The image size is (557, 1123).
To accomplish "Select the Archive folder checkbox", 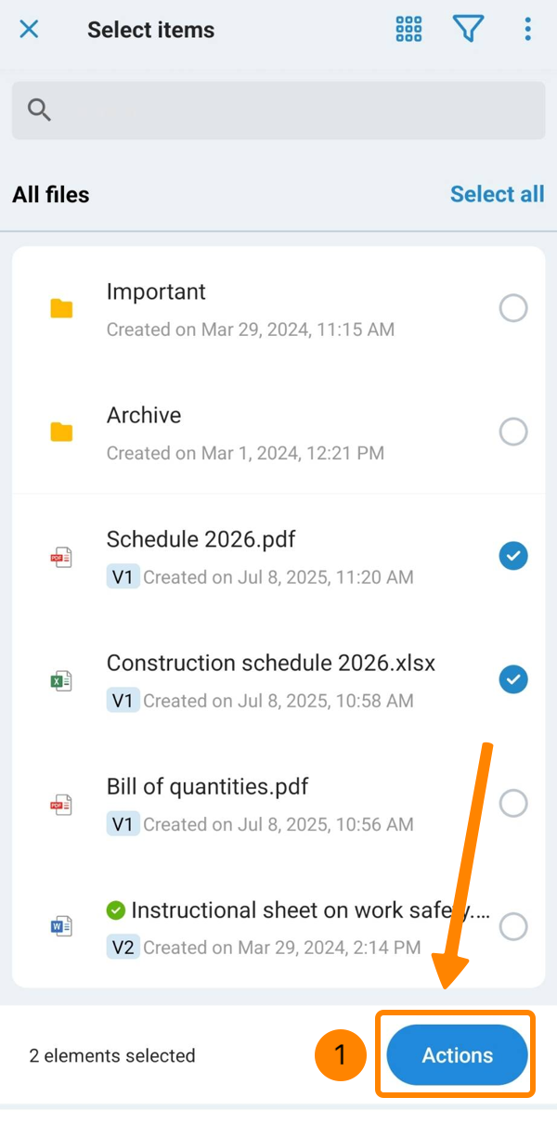I will pyautogui.click(x=513, y=432).
